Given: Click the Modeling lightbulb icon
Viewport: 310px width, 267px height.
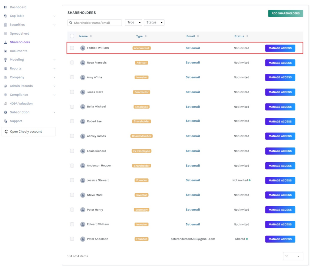Looking at the screenshot, I should [x=5, y=60].
